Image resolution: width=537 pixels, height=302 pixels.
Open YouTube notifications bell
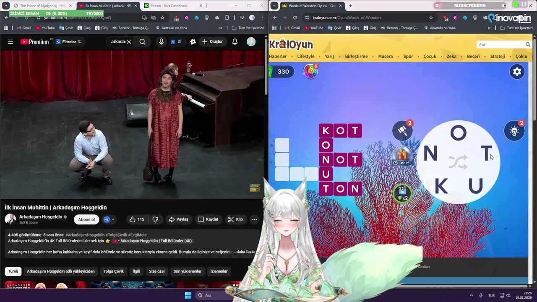tap(235, 42)
